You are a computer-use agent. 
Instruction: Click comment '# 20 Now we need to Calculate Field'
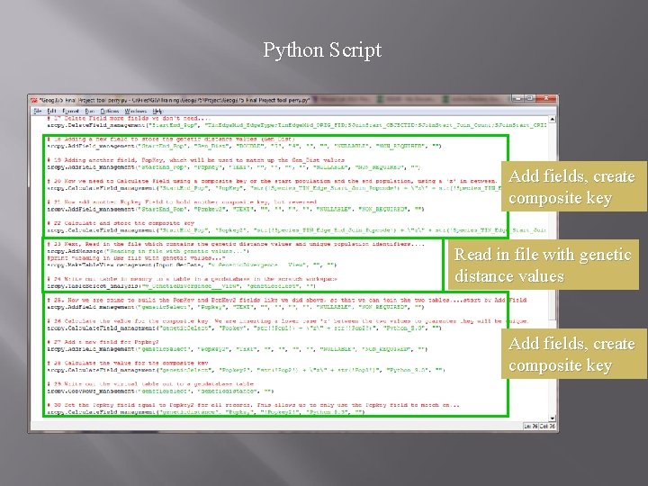tap(272, 181)
